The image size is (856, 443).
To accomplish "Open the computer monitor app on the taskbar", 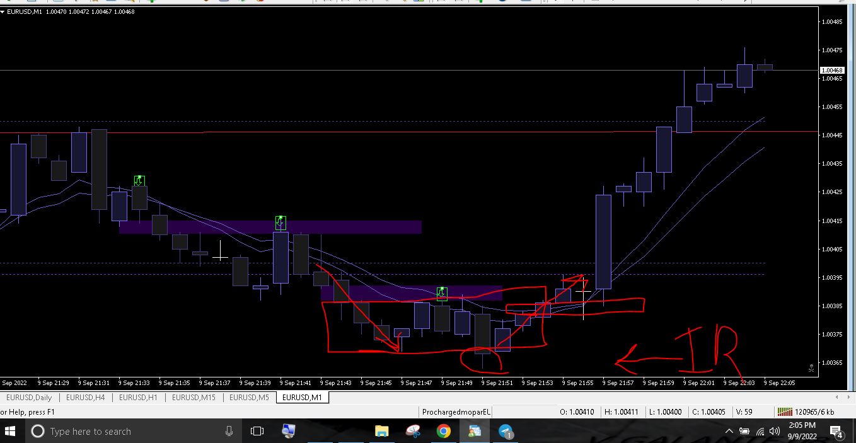I will coord(288,431).
